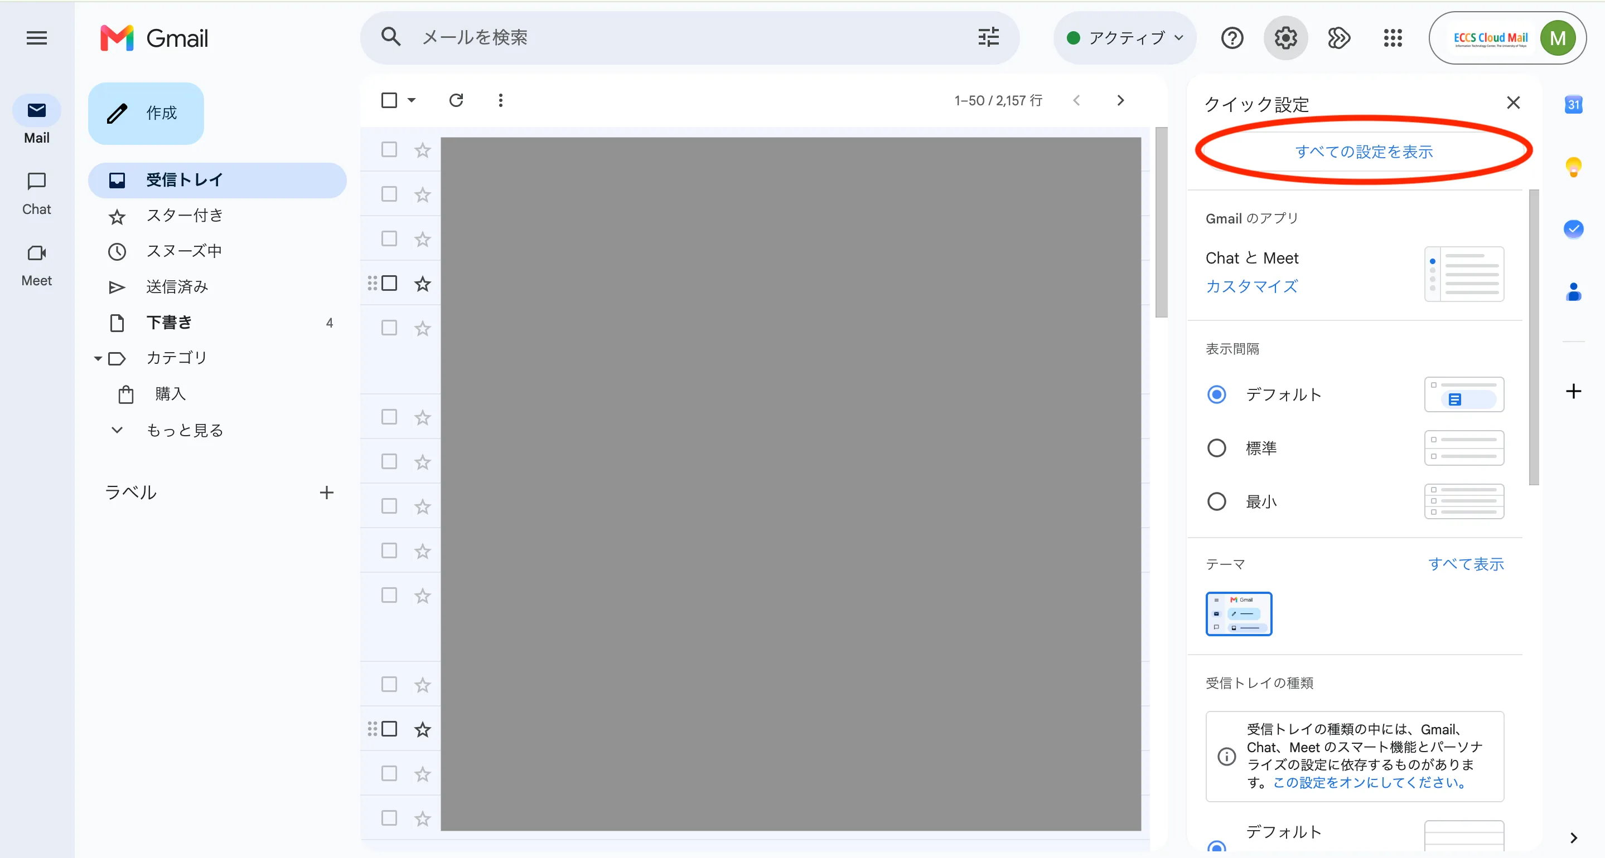Switch to Chat section
Screen dimensions: 1605x858
37,193
